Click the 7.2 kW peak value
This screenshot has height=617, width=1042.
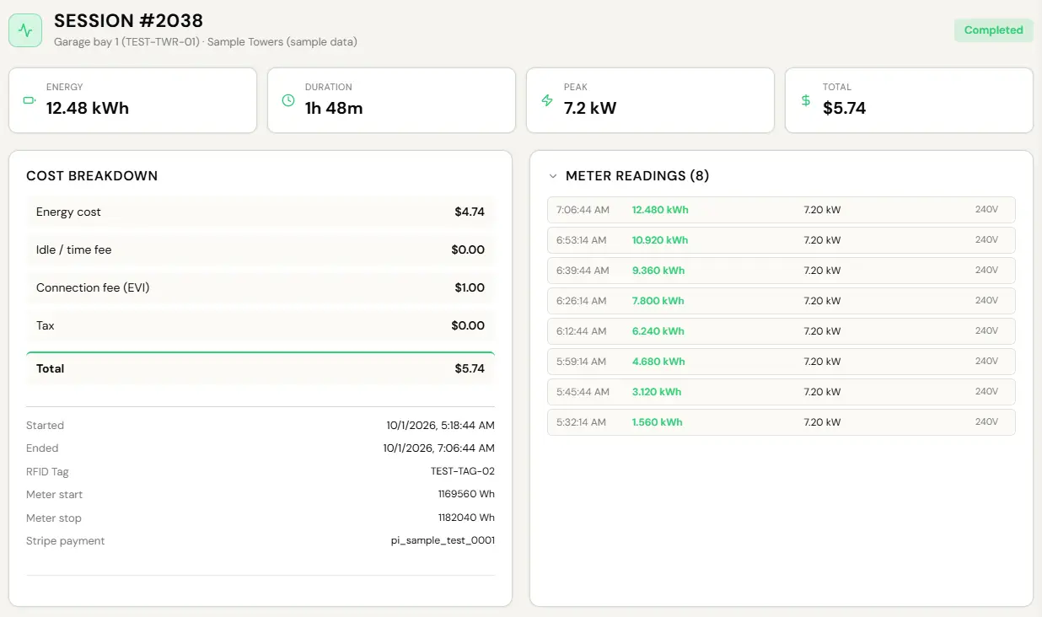tap(590, 108)
